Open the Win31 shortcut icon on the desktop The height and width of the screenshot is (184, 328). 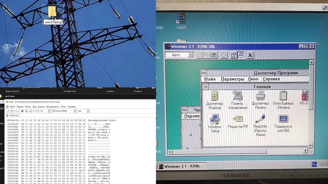pos(181,21)
